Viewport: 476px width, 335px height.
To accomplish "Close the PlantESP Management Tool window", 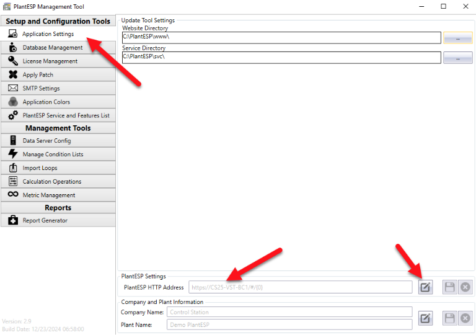I will click(x=465, y=6).
